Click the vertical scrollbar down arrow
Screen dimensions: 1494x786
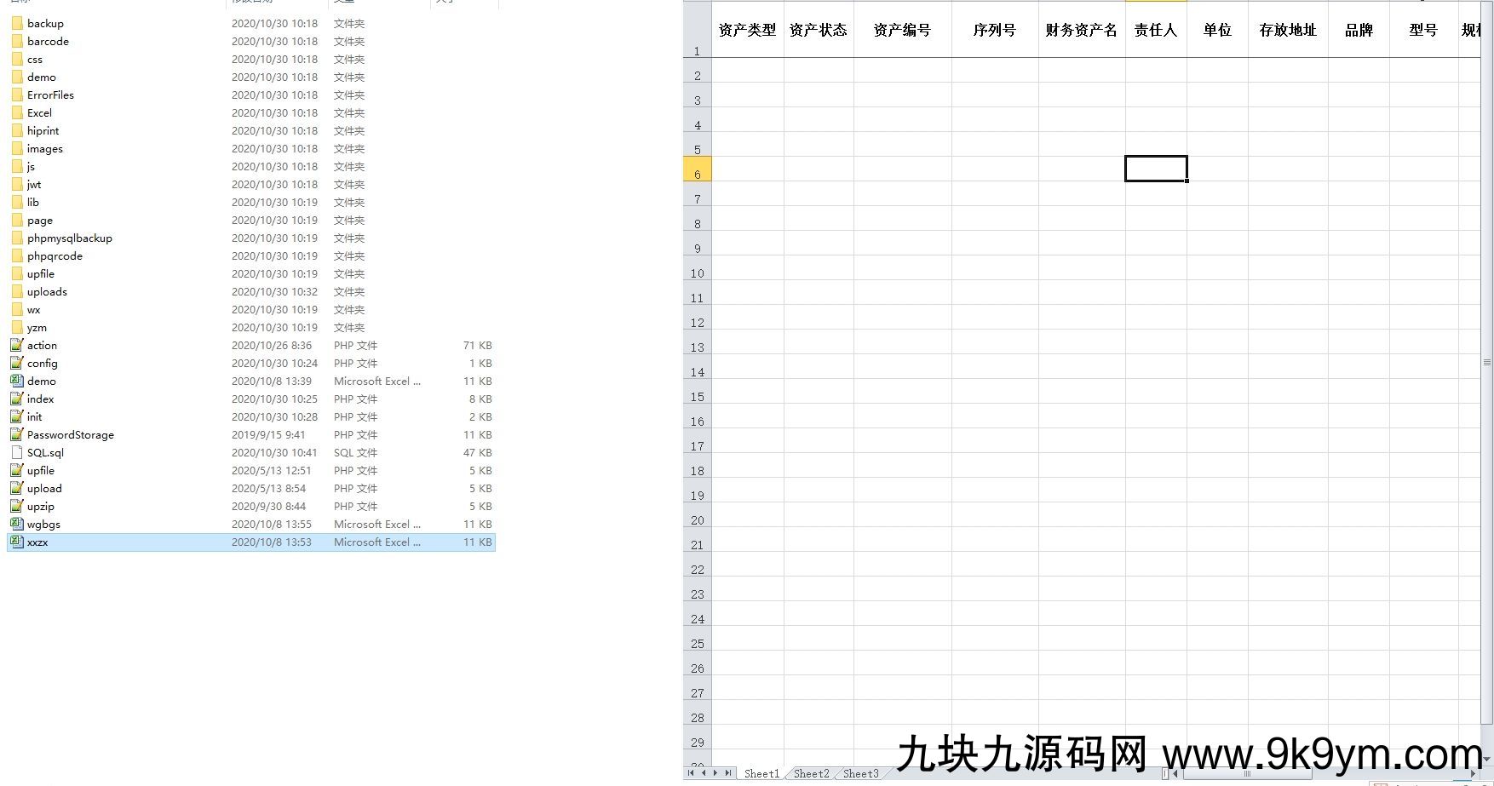click(x=1487, y=760)
